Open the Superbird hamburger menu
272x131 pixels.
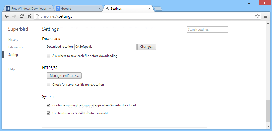tap(266, 16)
